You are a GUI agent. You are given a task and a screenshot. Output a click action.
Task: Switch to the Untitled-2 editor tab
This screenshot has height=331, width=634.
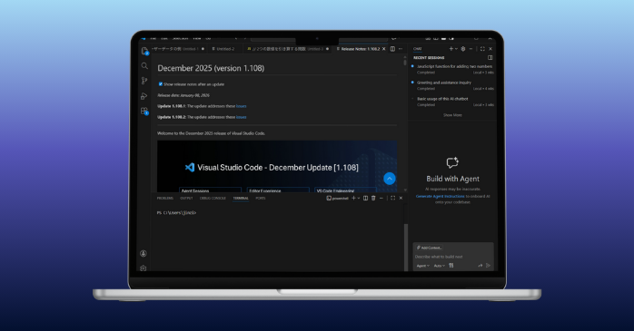tap(225, 49)
